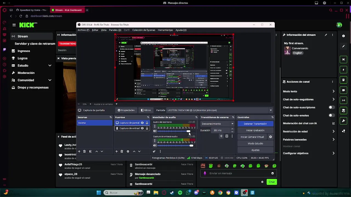Click Iniciar Grabación button
The height and width of the screenshot is (197, 351).
click(x=255, y=131)
